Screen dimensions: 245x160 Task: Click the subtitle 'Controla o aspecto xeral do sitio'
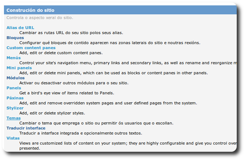[40, 18]
